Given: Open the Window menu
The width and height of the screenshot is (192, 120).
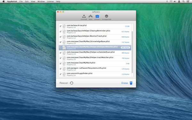Looking at the screenshot, I should coord(41,2).
